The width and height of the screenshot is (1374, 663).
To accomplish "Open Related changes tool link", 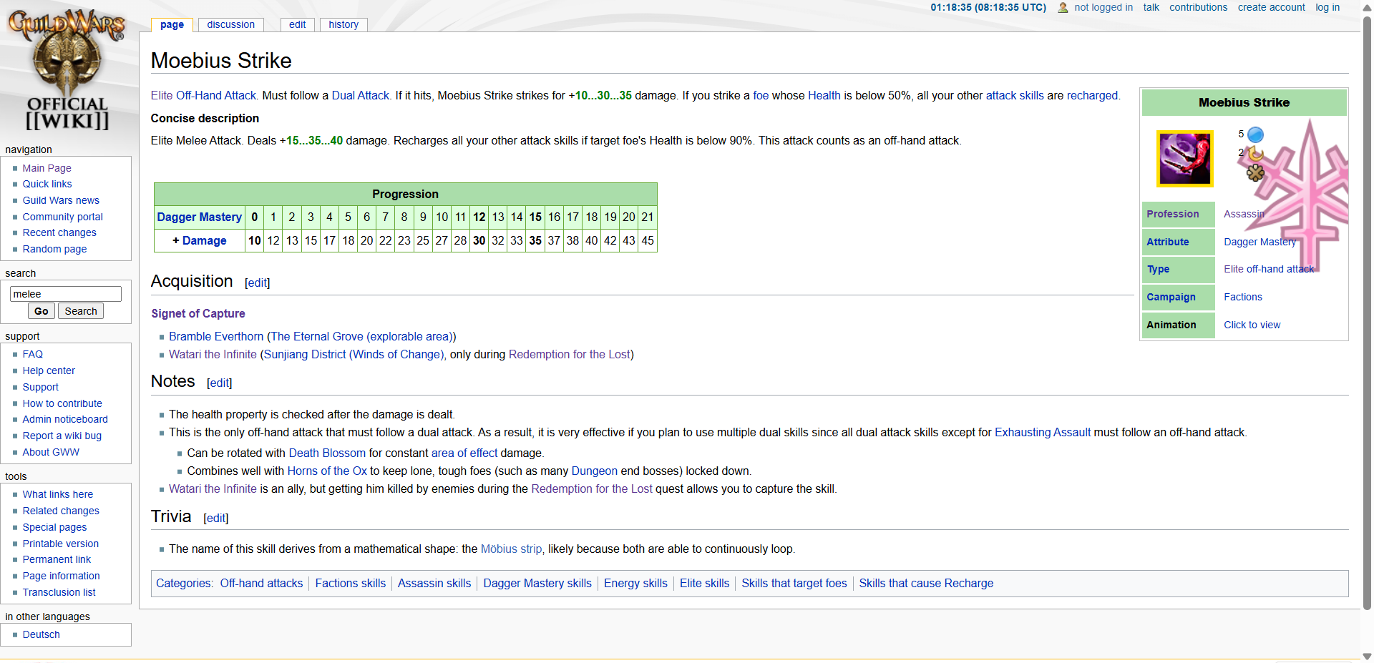I will pyautogui.click(x=61, y=511).
